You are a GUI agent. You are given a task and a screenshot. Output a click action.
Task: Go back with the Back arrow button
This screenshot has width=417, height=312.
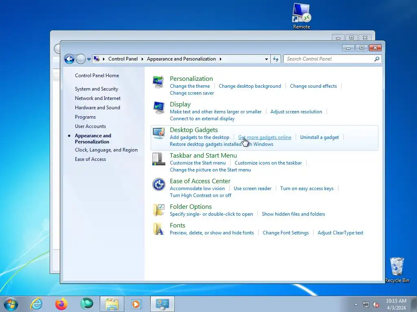pyautogui.click(x=69, y=59)
